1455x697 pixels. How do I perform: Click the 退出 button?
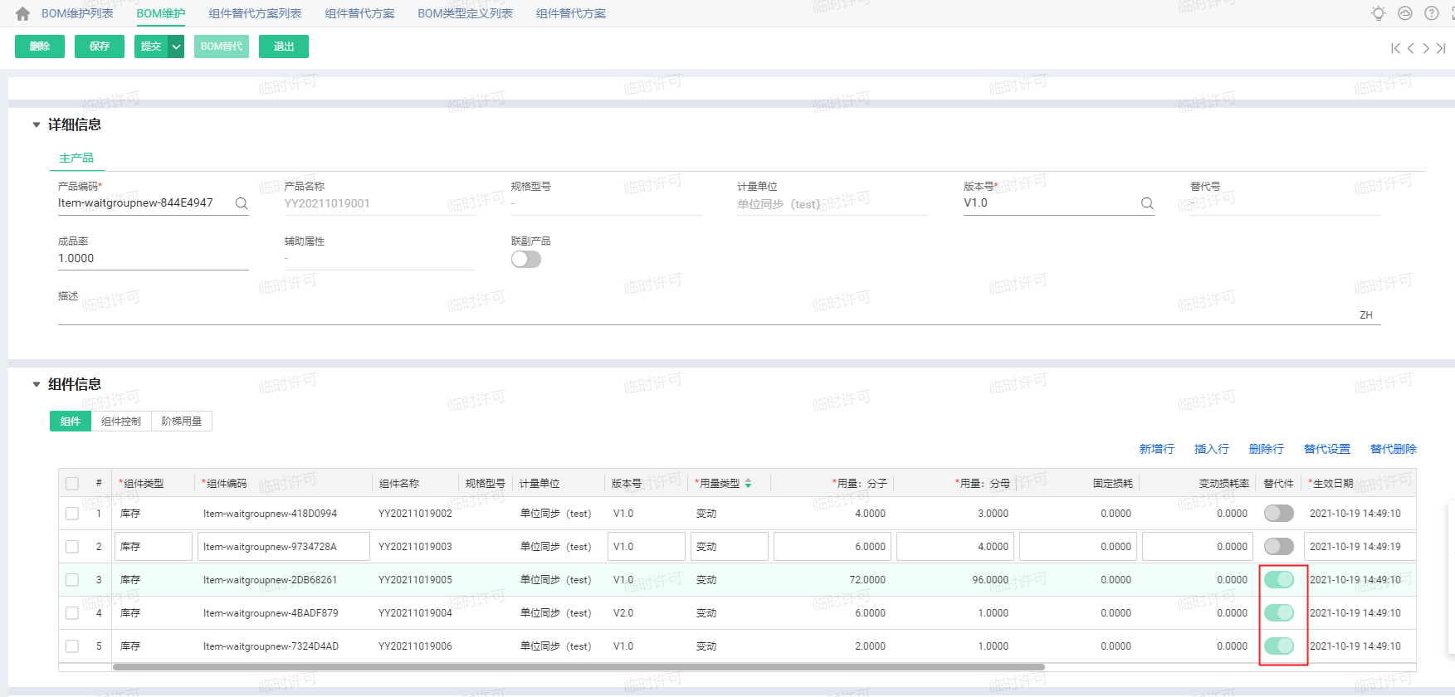(284, 46)
